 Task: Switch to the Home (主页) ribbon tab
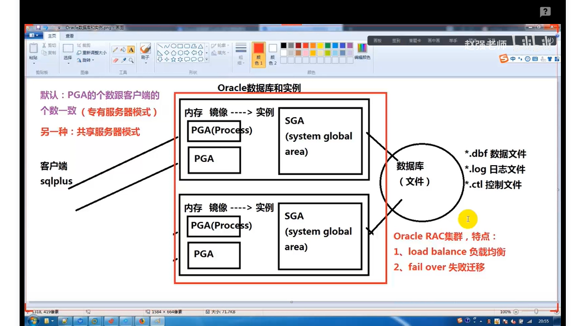point(52,36)
